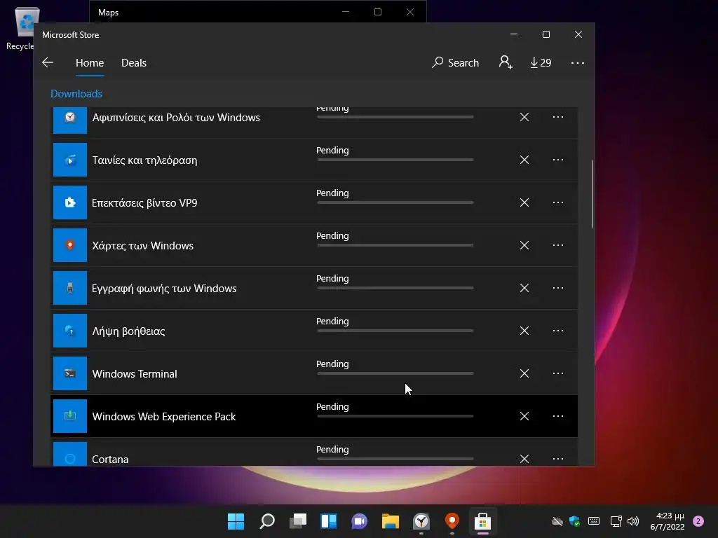Cancel the Λήψη βοήθειας download
This screenshot has height=538, width=718.
tap(524, 331)
